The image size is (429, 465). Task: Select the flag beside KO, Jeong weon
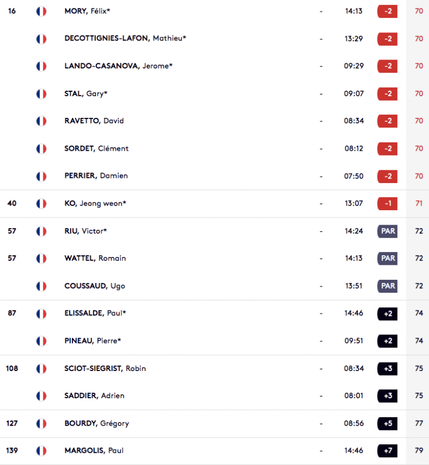(41, 204)
